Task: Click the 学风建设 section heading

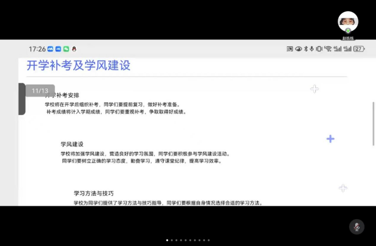Action: [72, 144]
